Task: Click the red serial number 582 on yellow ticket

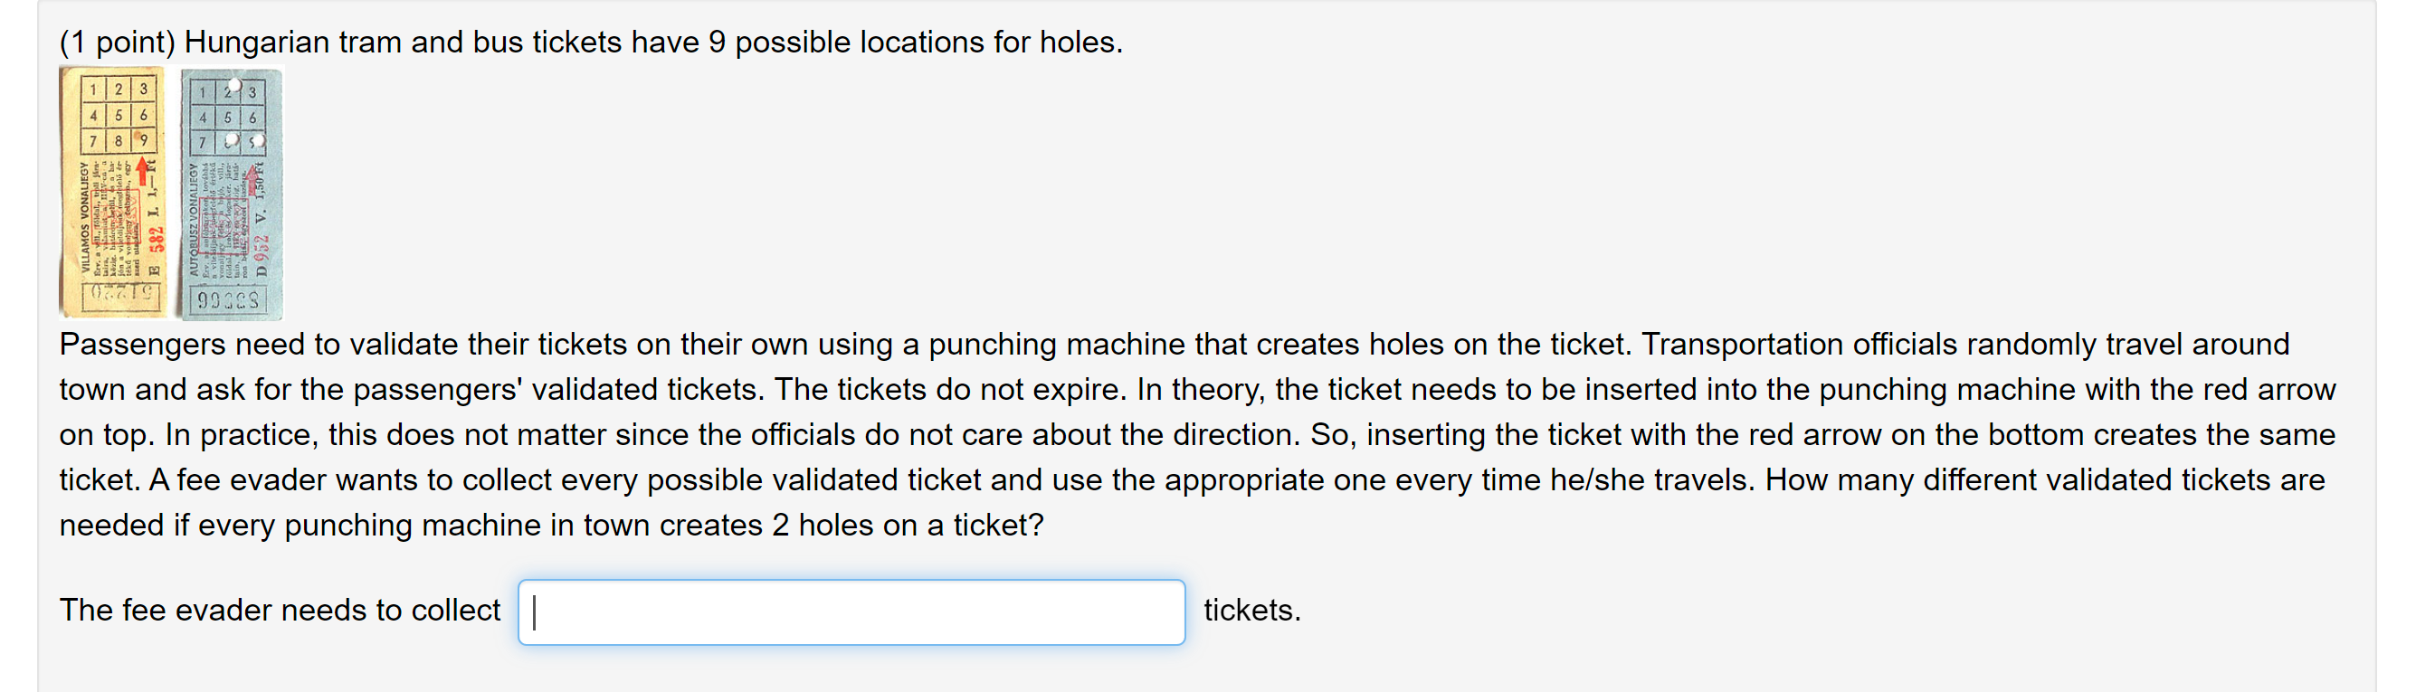Action: tap(157, 239)
